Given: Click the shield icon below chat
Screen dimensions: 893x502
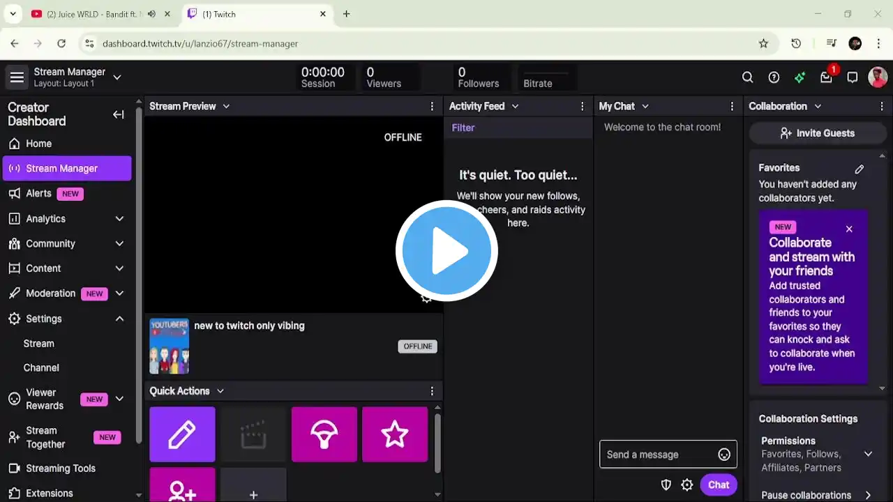Looking at the screenshot, I should (x=666, y=485).
